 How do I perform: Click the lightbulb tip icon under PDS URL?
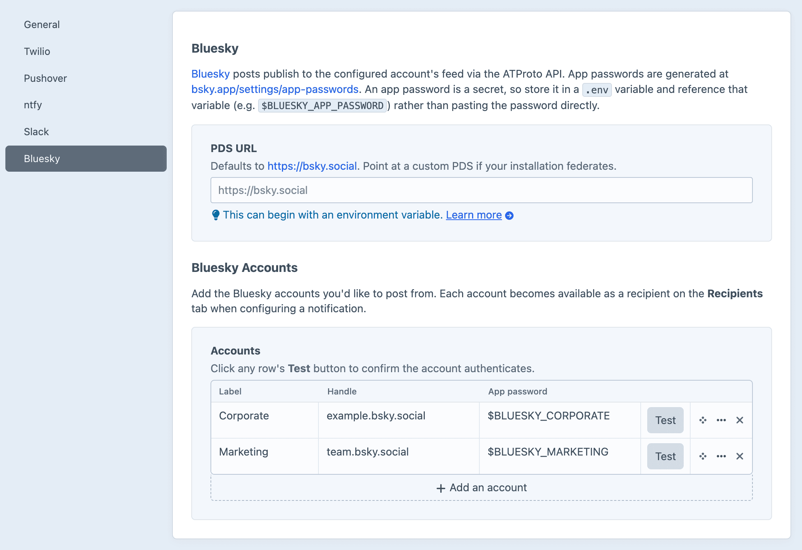(216, 215)
